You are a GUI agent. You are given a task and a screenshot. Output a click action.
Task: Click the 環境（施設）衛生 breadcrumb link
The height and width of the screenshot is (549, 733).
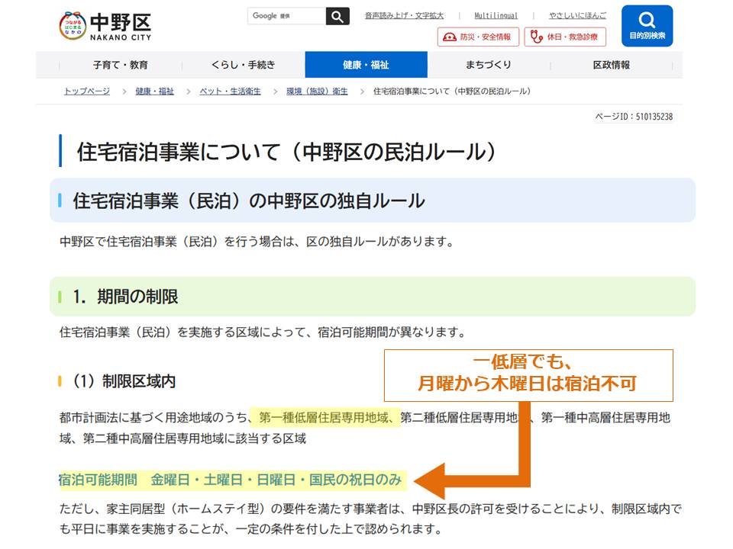pyautogui.click(x=317, y=91)
